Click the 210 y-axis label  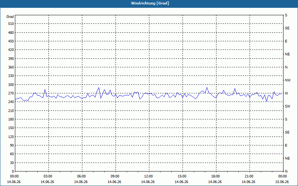[11, 110]
